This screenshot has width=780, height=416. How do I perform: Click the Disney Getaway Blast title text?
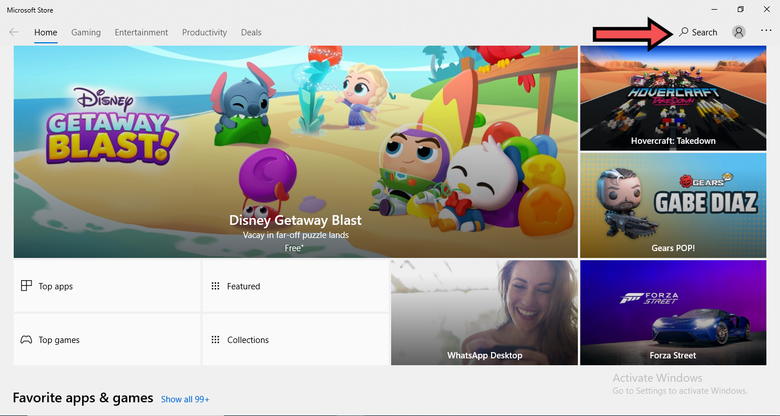click(295, 220)
